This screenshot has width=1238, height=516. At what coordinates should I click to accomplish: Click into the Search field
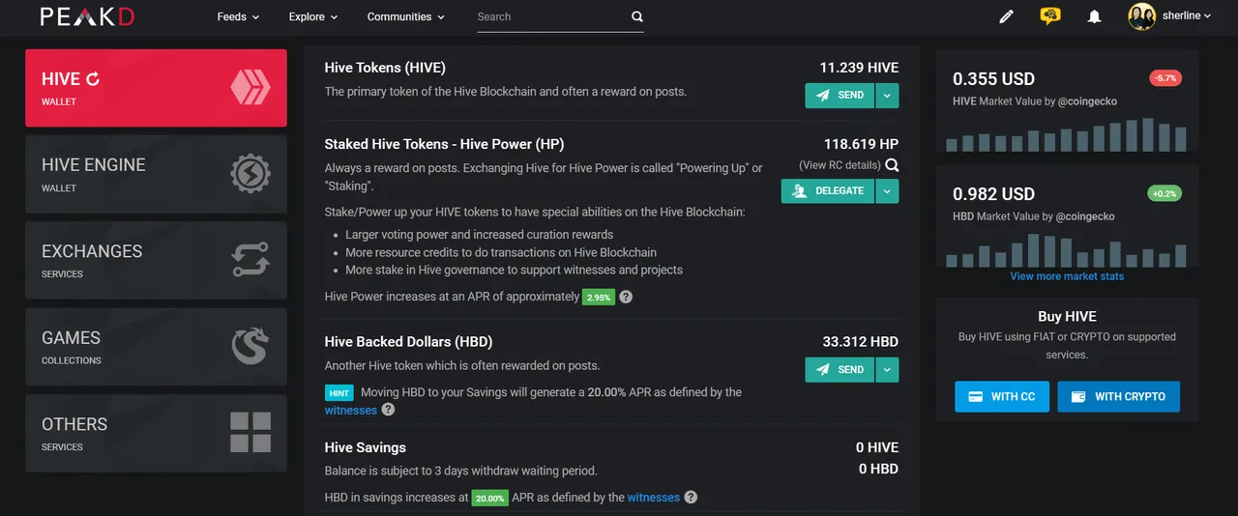(551, 16)
